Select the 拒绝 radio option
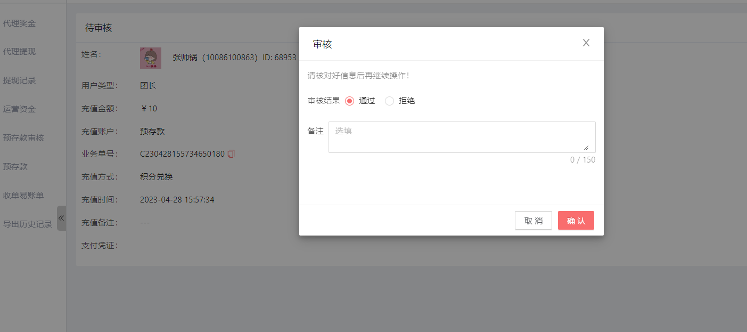 [x=389, y=101]
